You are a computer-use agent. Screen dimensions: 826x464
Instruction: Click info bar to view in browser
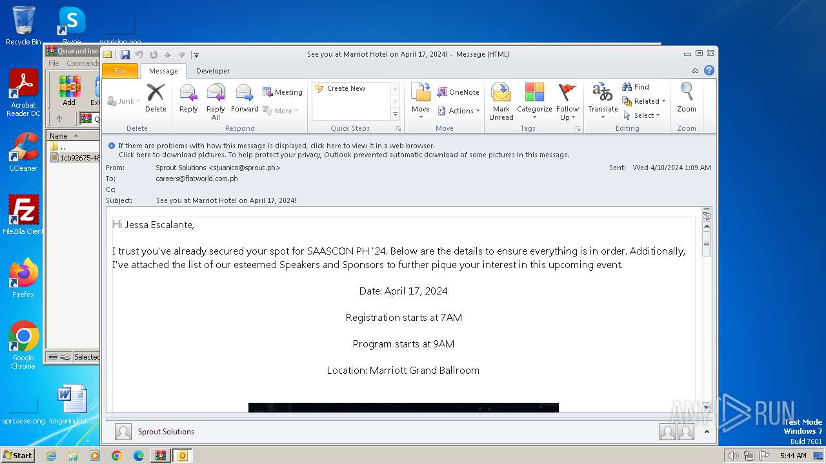[x=277, y=146]
